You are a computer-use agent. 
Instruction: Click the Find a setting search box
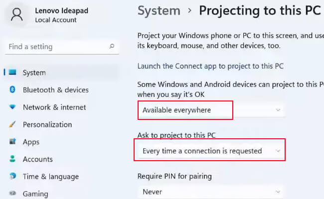pyautogui.click(x=62, y=47)
